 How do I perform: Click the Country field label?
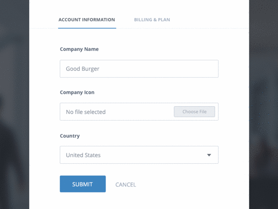[70, 136]
